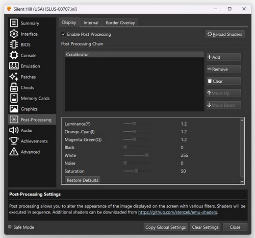Viewport: 255px width, 238px height.
Task: Toggle the Safe Mode checkbox
Action: tap(10, 227)
